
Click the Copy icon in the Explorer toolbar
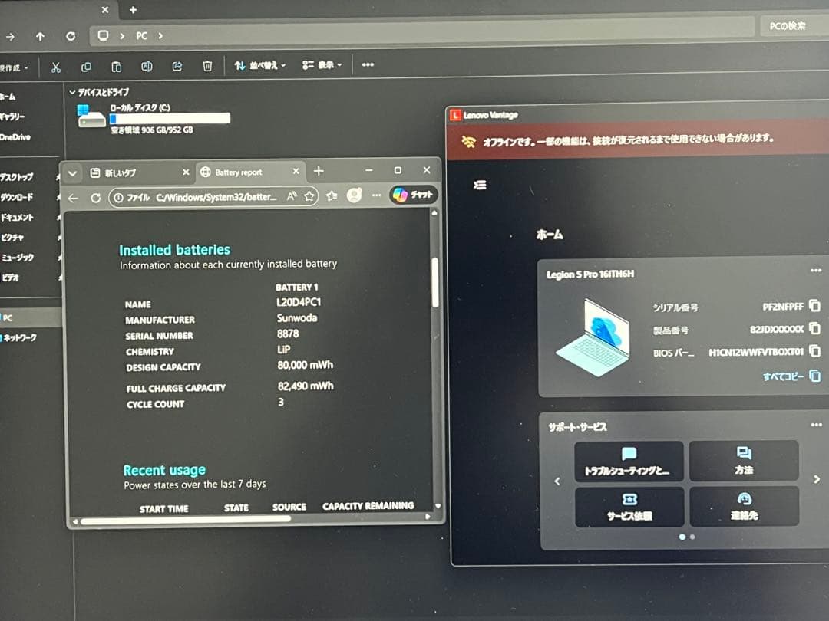click(x=84, y=67)
